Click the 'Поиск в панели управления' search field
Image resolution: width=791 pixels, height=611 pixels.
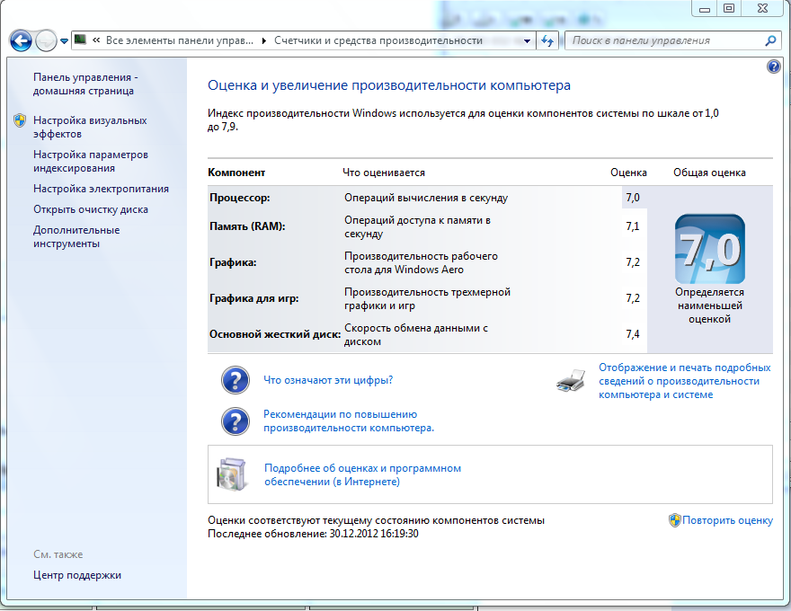click(x=665, y=40)
